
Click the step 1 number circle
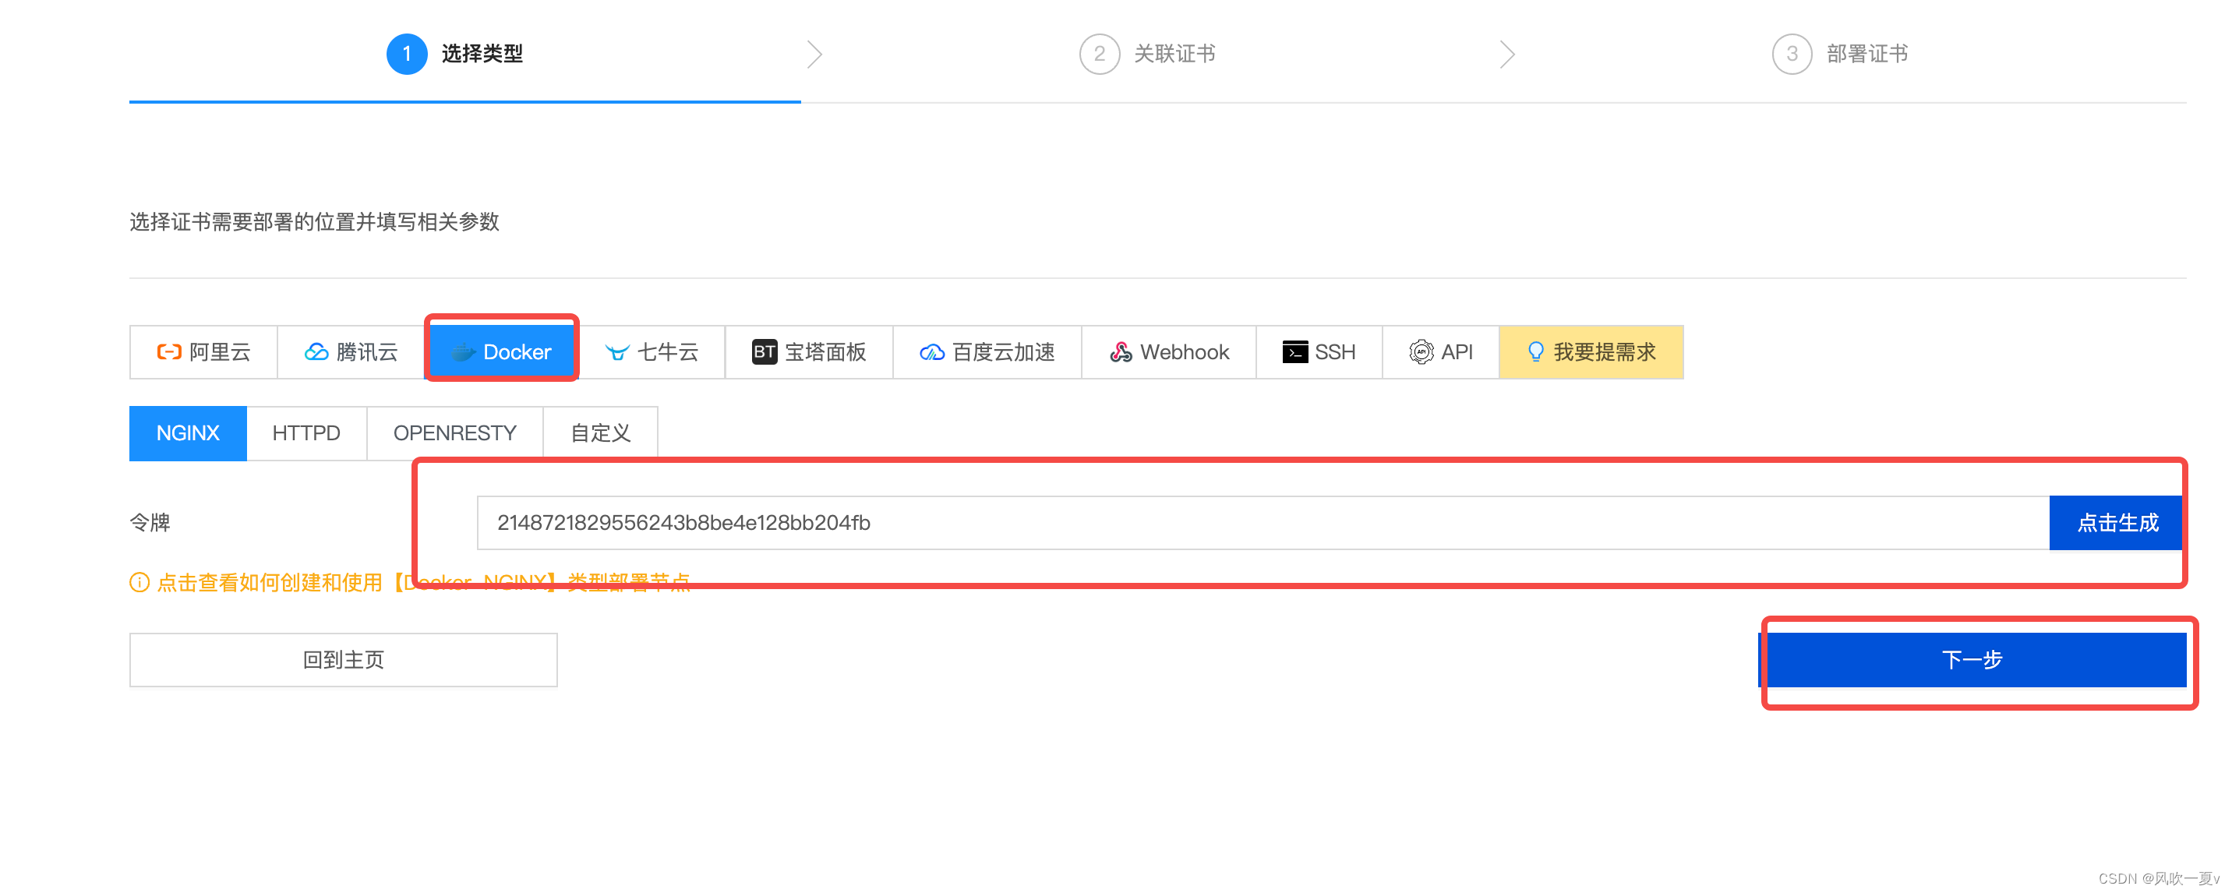[406, 55]
